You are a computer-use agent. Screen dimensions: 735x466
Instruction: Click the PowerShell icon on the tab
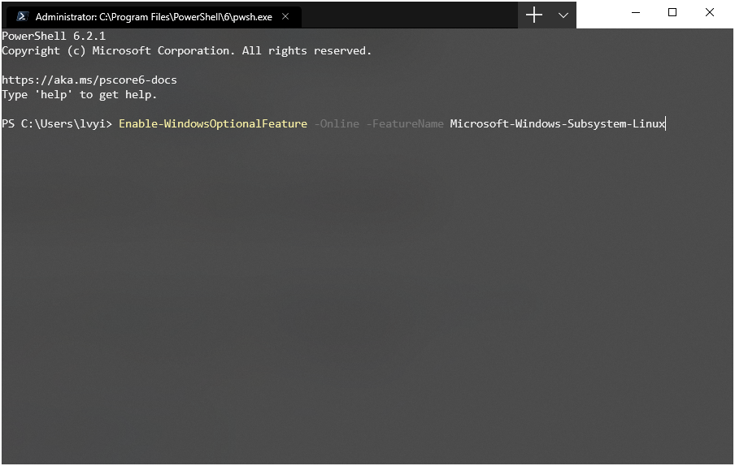22,16
